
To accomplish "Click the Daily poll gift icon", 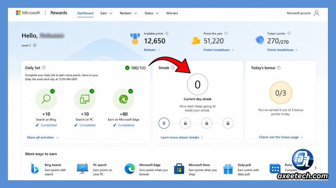I will coord(228,169).
